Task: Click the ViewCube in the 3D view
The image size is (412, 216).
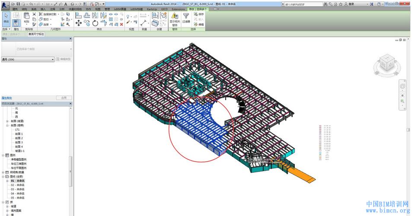Action: (x=387, y=63)
